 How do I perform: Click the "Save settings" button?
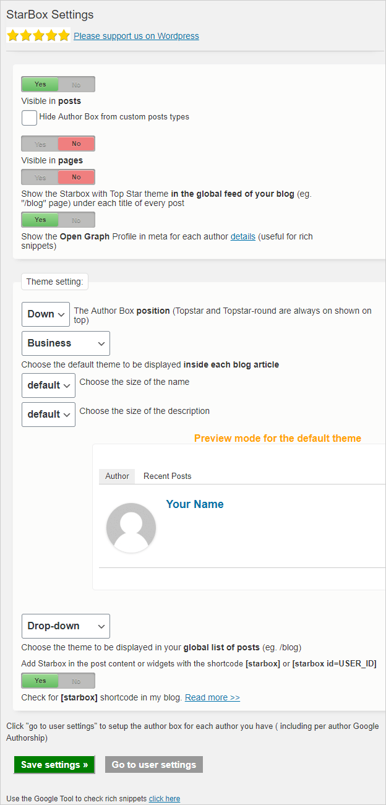[54, 765]
